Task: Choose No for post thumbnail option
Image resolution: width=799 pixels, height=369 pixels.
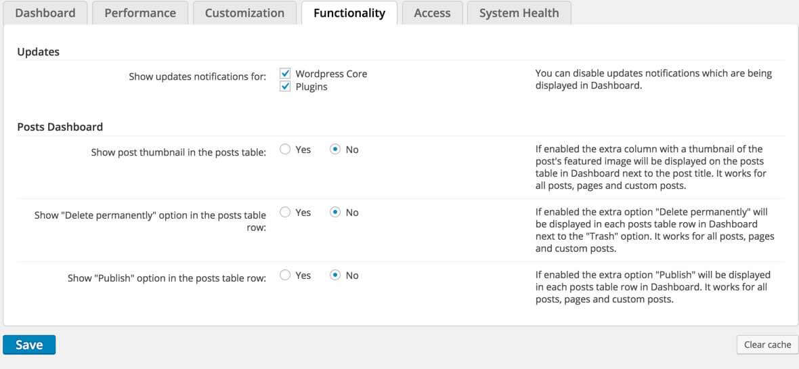Action: (335, 150)
